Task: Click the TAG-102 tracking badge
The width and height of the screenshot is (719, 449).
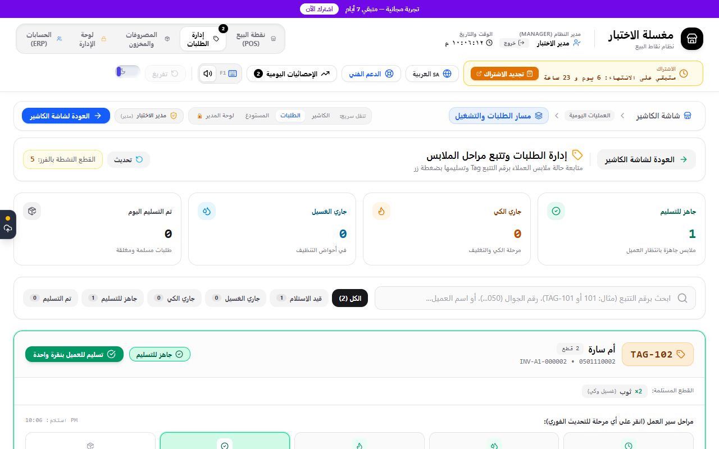Action: coord(658,354)
